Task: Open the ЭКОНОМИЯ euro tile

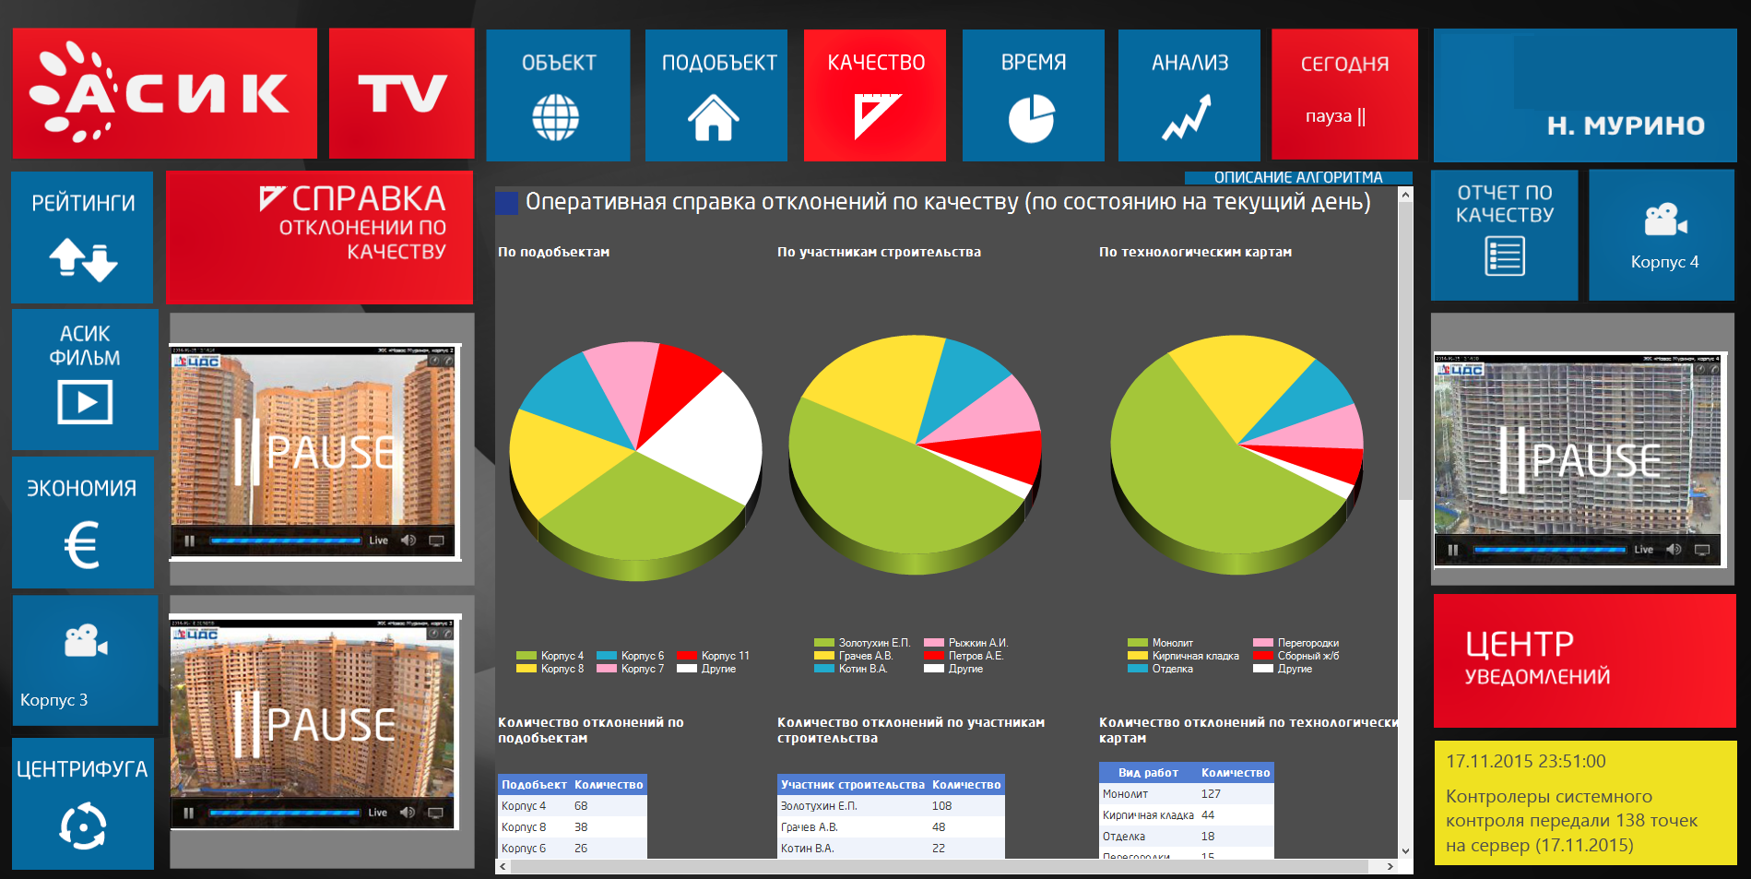Action: click(x=83, y=522)
